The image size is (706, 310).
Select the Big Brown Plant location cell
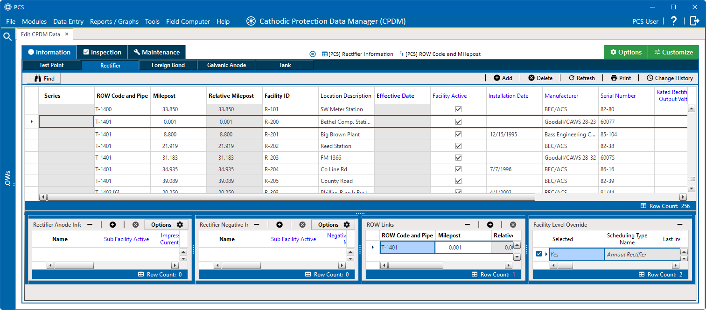tap(346, 135)
